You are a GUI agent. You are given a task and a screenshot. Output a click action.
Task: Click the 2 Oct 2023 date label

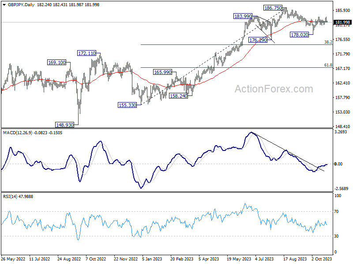point(322,259)
